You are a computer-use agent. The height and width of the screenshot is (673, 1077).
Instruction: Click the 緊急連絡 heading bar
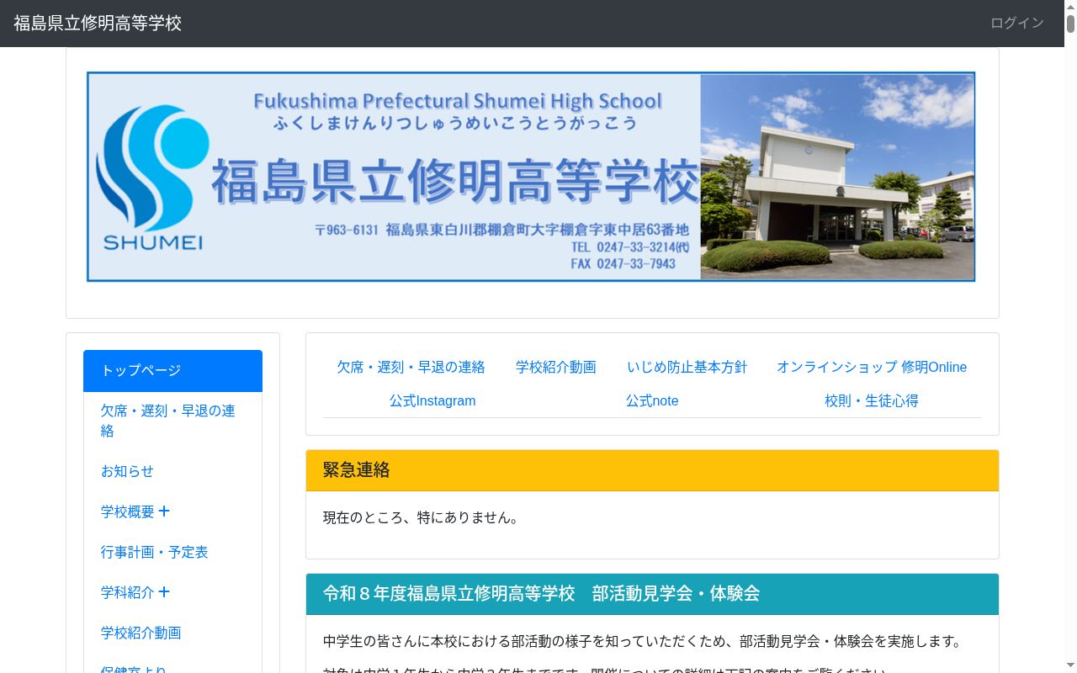coord(652,470)
